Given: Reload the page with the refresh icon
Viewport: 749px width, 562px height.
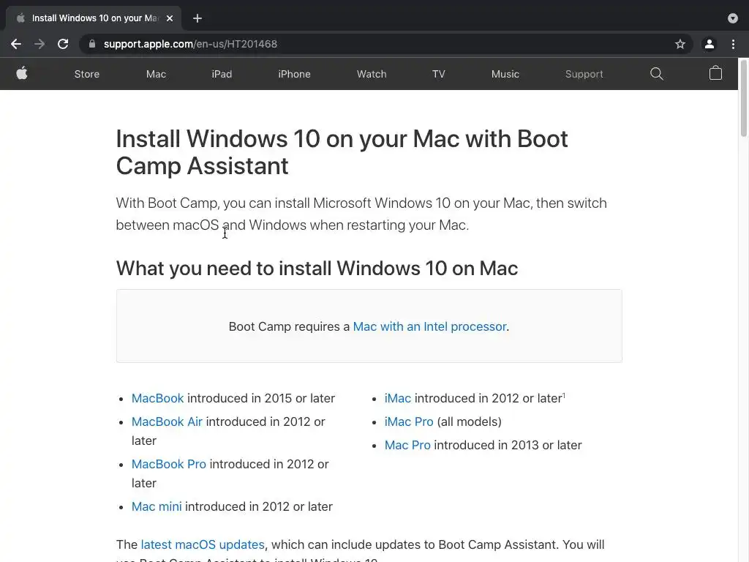Looking at the screenshot, I should coord(63,44).
